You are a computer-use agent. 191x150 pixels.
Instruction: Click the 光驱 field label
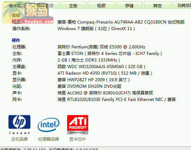17,86
